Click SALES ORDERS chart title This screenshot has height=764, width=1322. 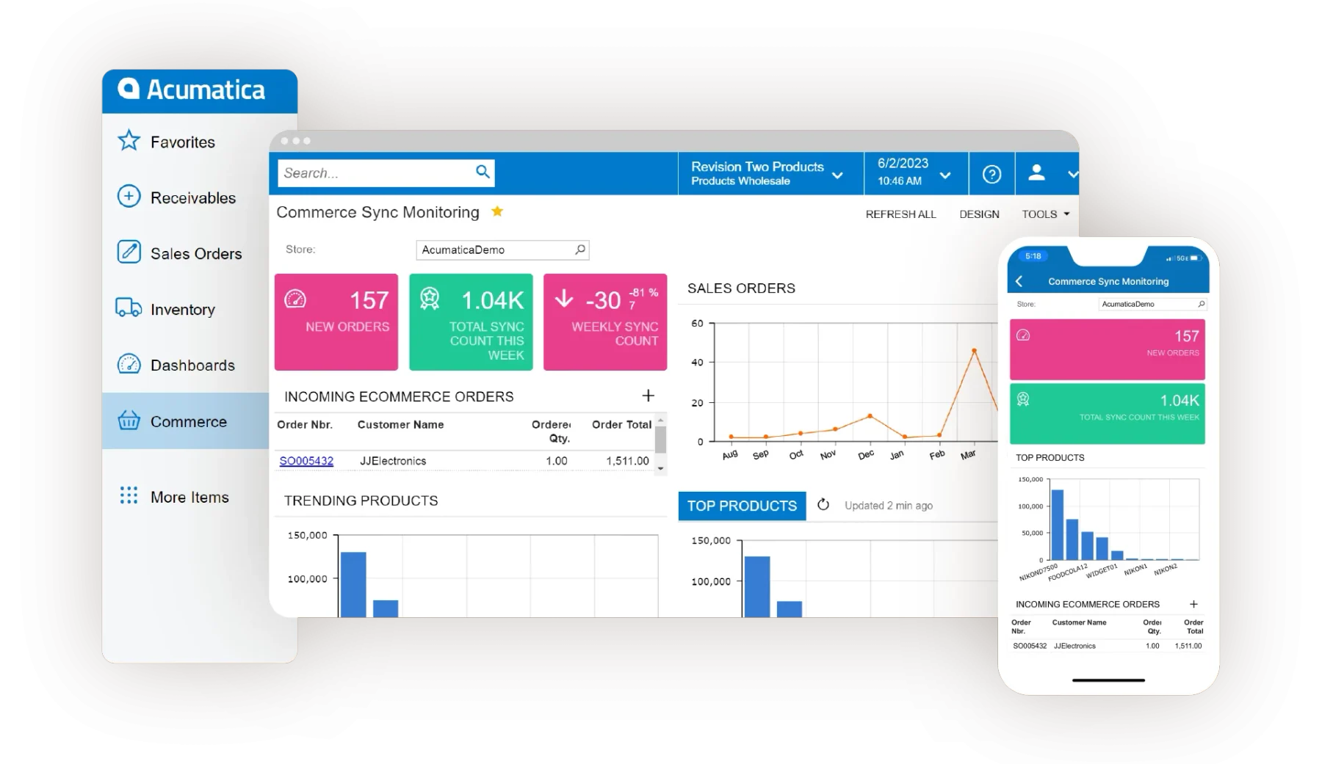tap(741, 288)
